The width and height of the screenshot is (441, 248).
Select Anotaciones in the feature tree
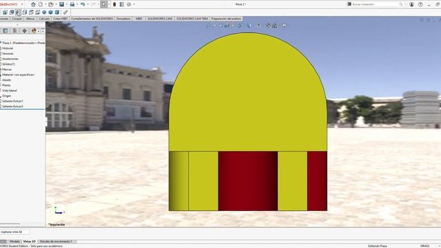point(10,59)
